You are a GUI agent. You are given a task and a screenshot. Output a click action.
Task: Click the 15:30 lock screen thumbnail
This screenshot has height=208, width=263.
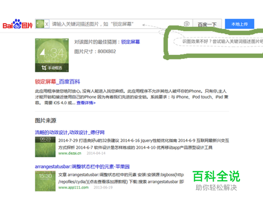45,181
